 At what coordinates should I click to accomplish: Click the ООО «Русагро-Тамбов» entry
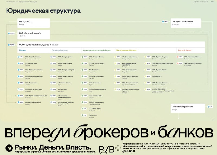click(65, 77)
